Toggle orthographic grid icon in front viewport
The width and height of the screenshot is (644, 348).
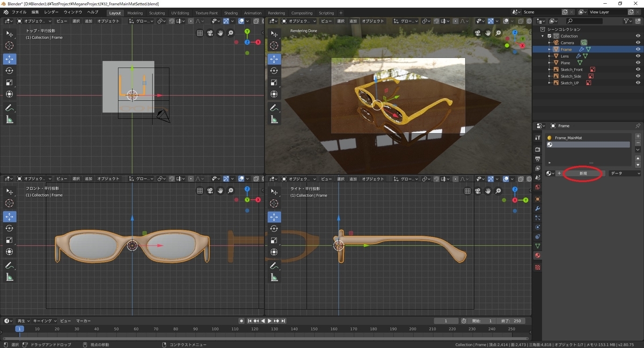200,191
